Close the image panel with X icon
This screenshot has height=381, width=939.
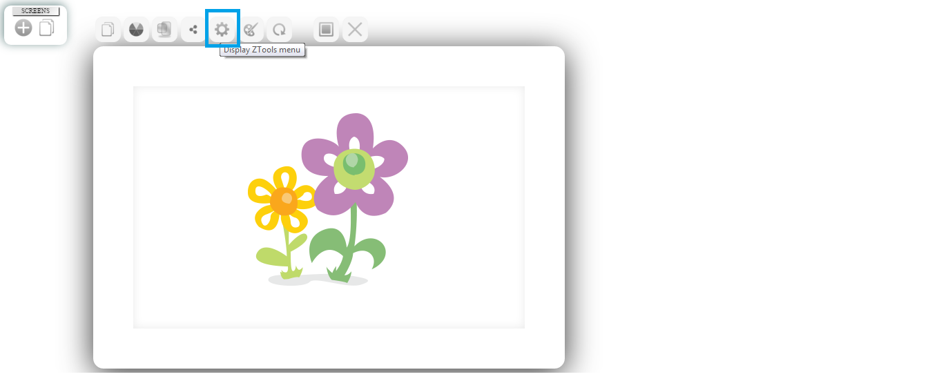355,30
